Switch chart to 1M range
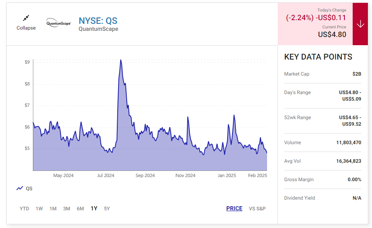 pos(53,209)
